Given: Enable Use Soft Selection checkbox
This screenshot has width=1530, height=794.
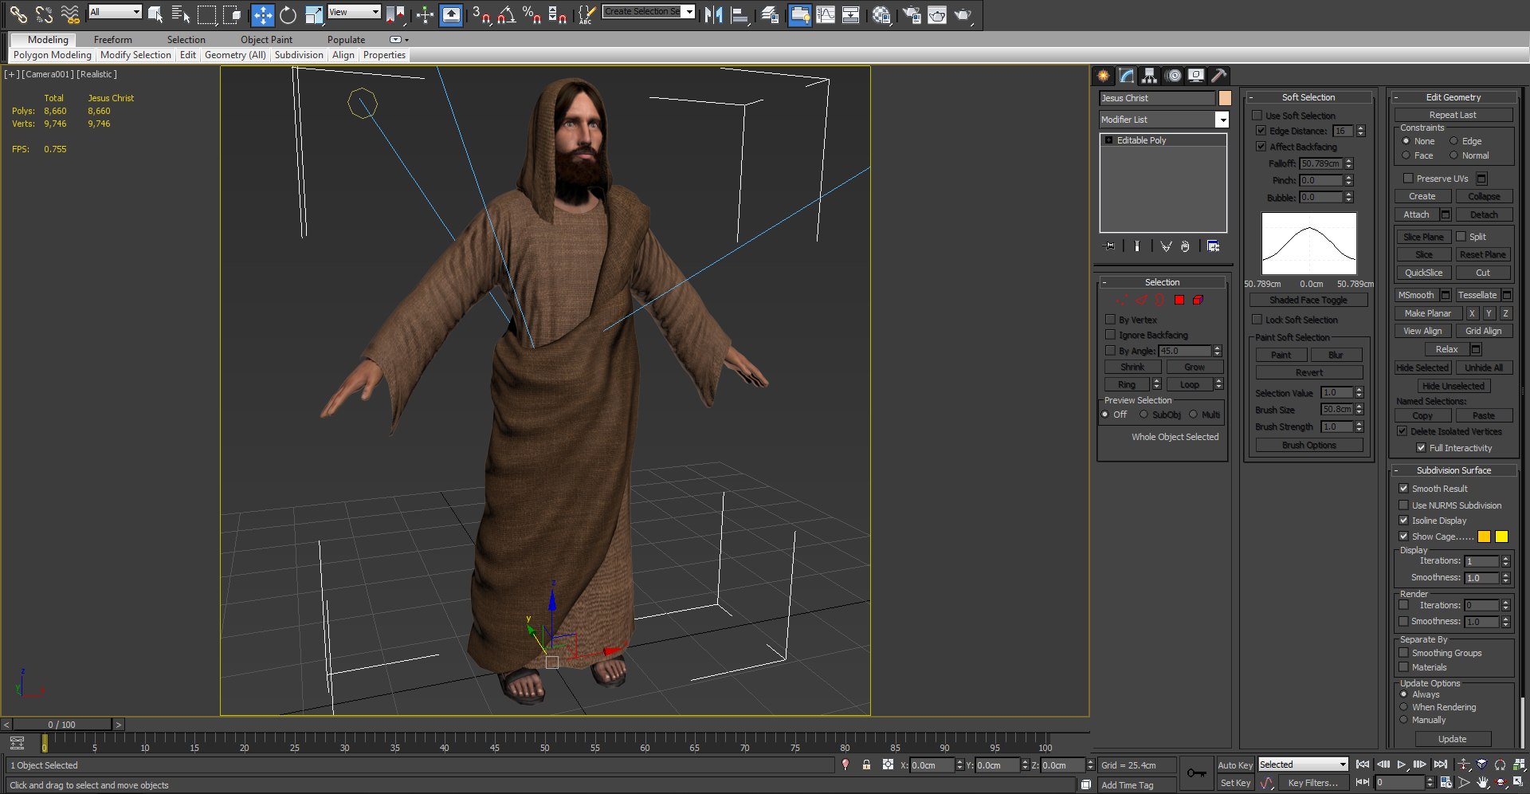Looking at the screenshot, I should click(1257, 116).
